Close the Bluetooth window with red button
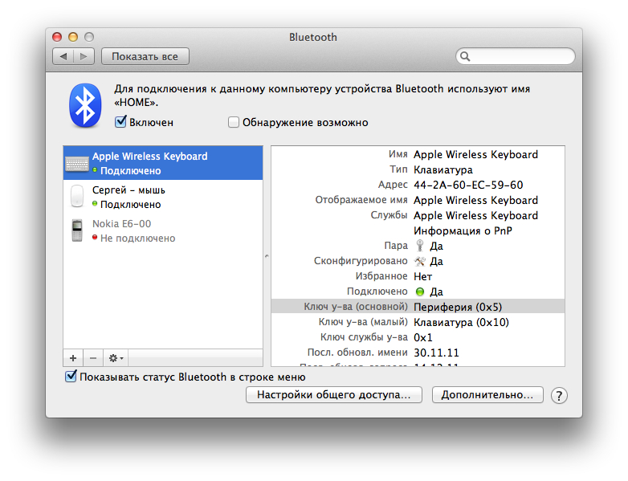The height and width of the screenshot is (481, 628). point(57,37)
